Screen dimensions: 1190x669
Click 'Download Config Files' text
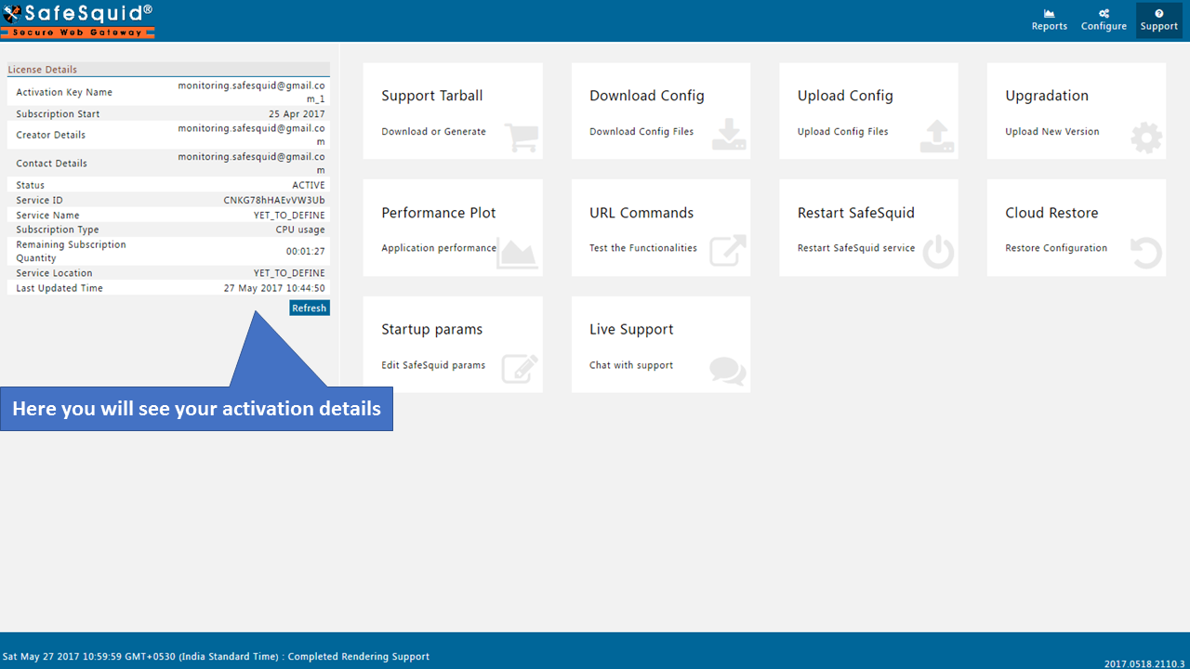[x=641, y=132]
